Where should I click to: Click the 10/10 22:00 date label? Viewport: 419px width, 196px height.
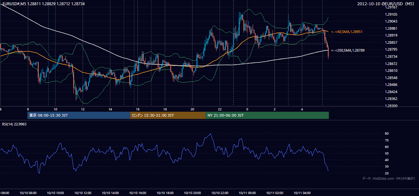tap(220, 193)
